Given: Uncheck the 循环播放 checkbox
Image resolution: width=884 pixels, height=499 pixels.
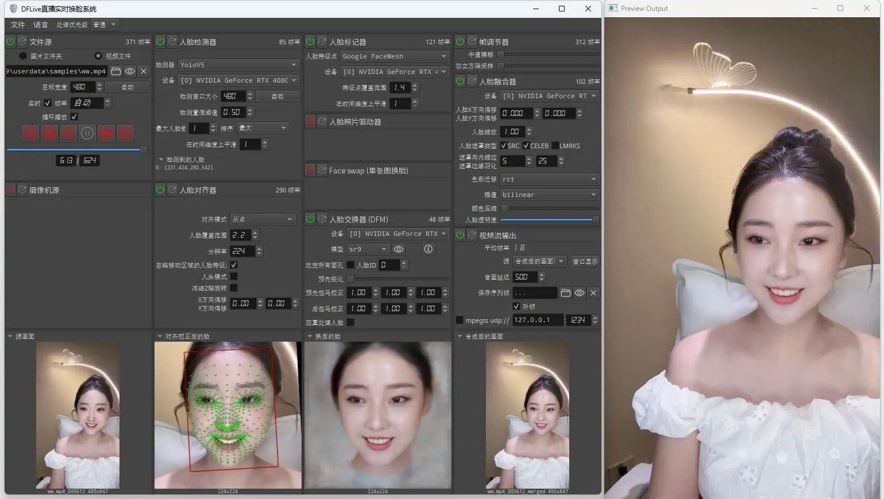Looking at the screenshot, I should pos(74,117).
